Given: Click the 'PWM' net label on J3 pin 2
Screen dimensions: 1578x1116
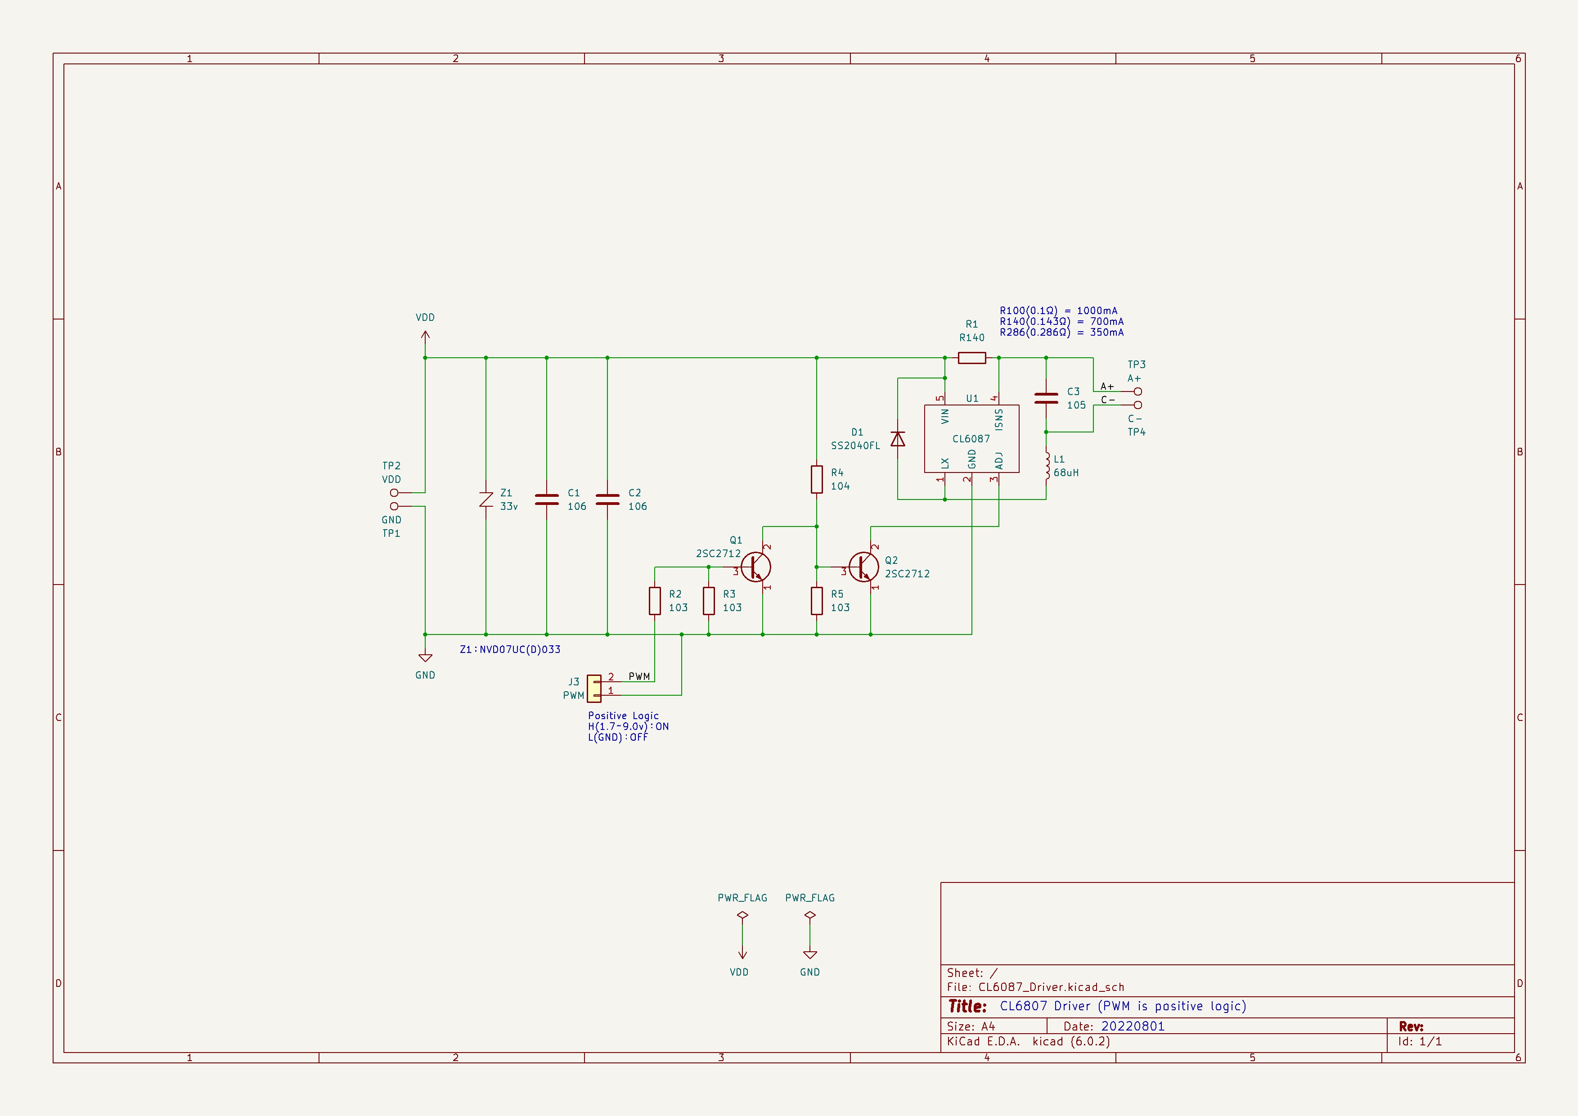Looking at the screenshot, I should [x=639, y=677].
